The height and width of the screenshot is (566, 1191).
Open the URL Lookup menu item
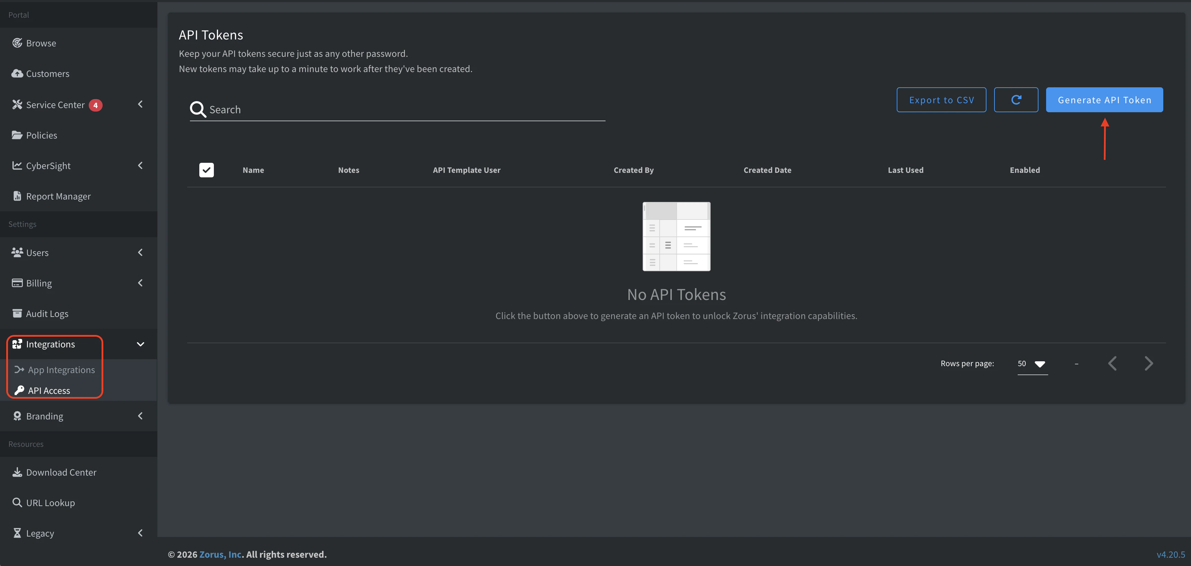click(50, 503)
